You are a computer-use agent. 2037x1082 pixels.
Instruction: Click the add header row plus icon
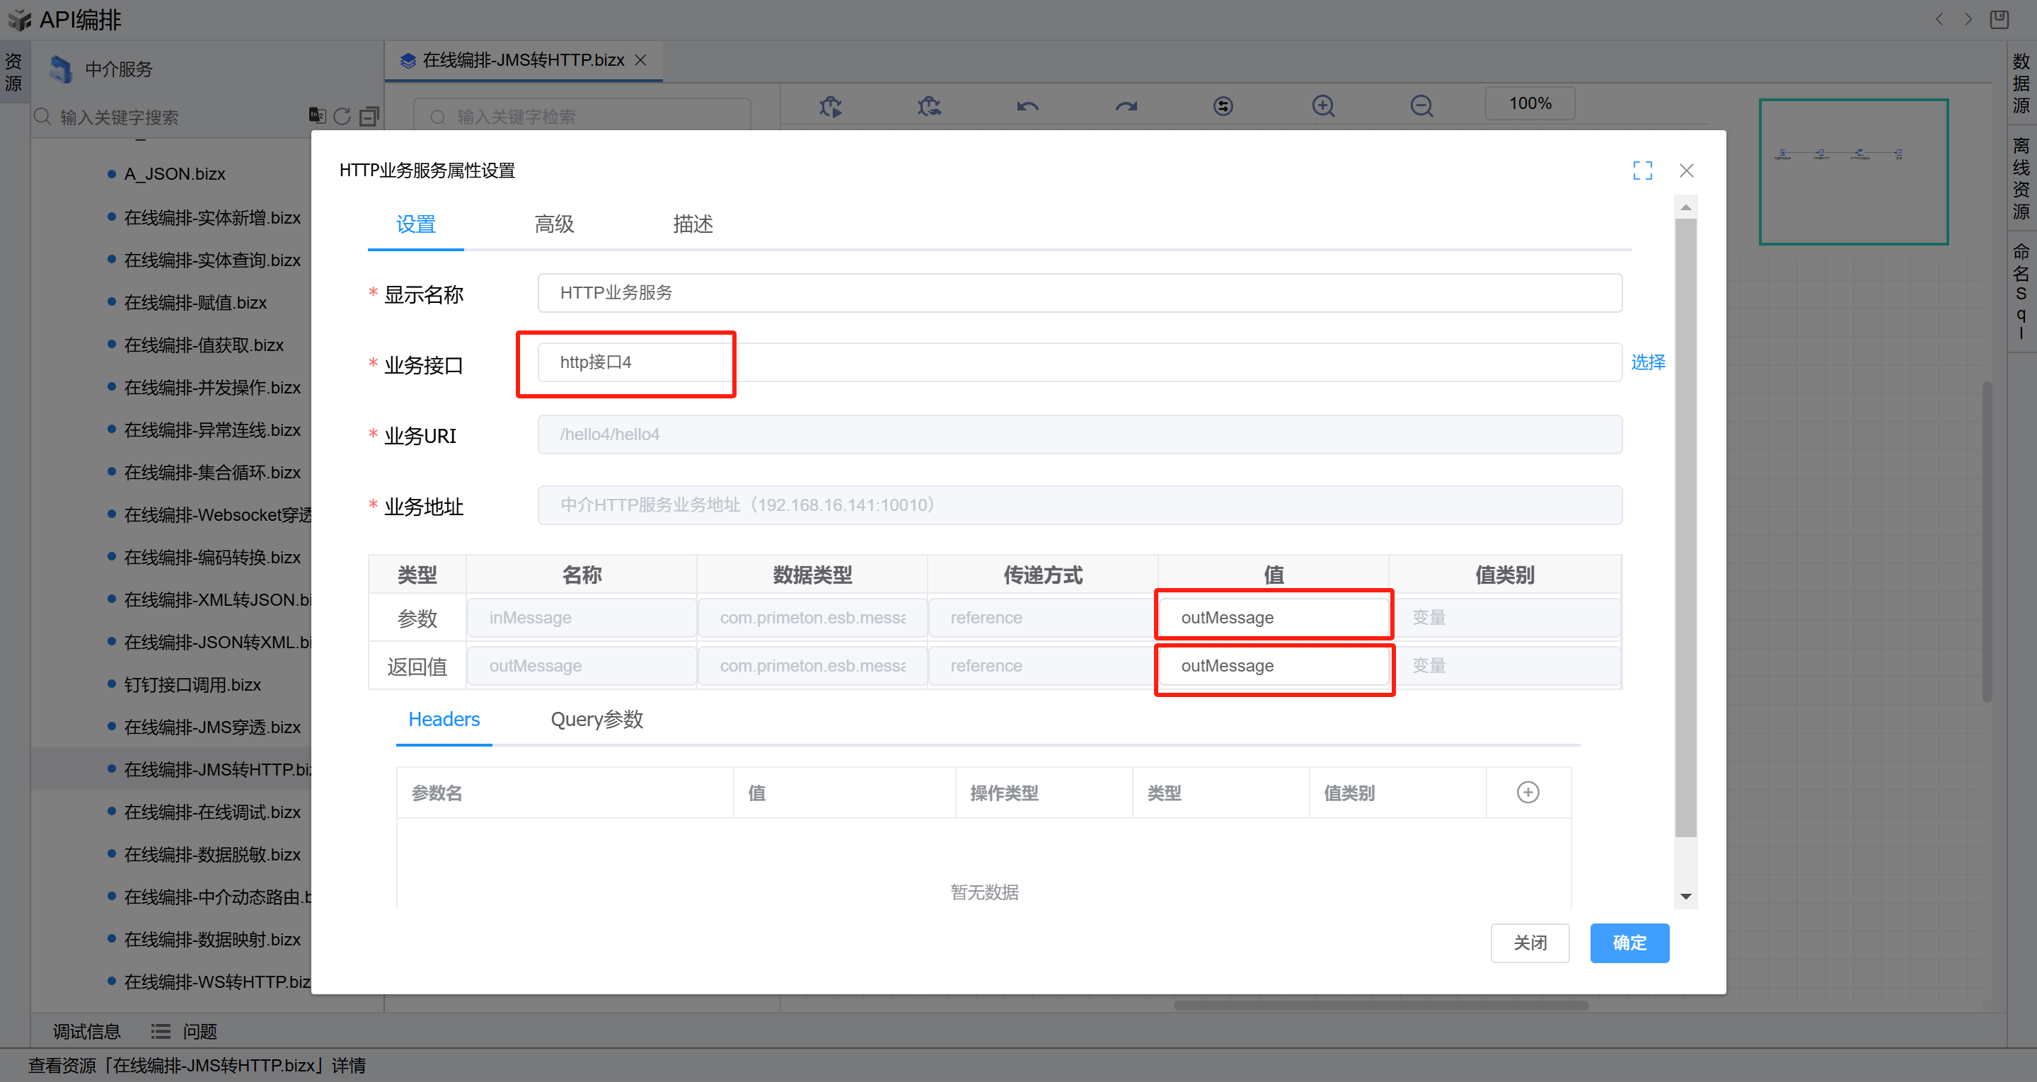tap(1527, 793)
